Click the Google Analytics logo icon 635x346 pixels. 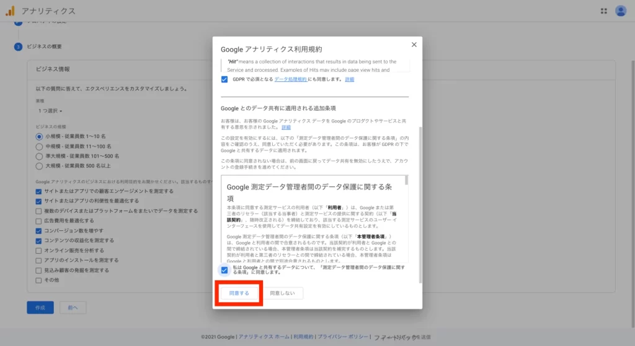(10, 11)
